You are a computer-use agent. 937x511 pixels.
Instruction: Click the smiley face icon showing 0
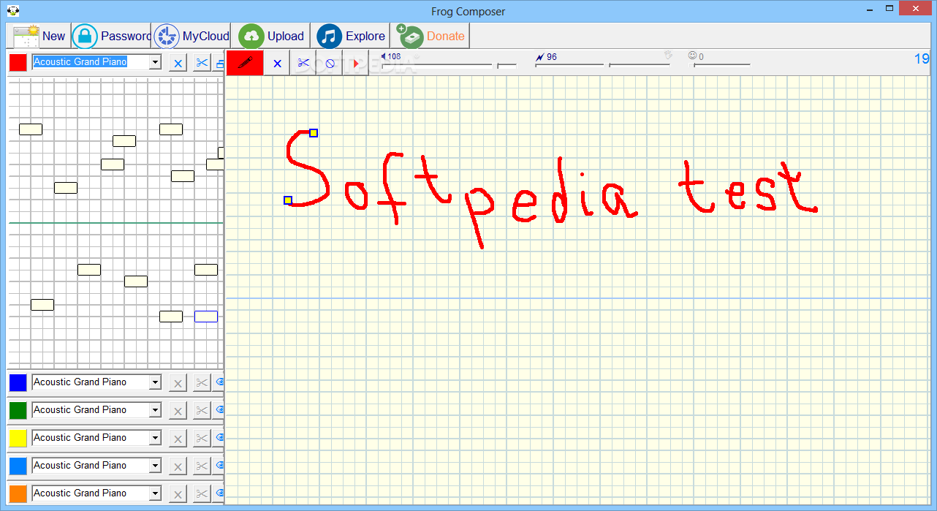click(692, 56)
